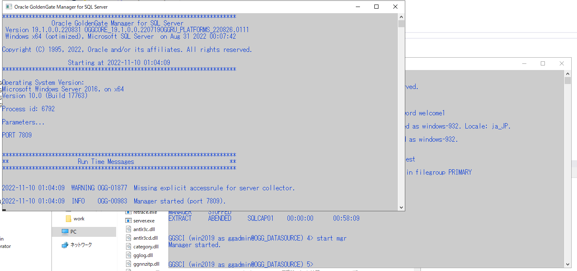Image resolution: width=577 pixels, height=271 pixels.
Task: Click the 'Process id: 6792' line
Action: point(28,109)
